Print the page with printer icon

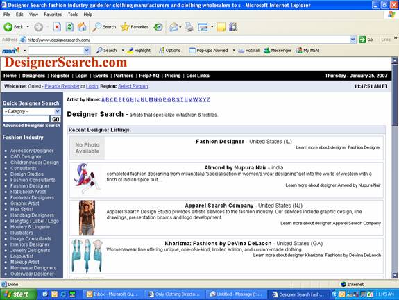point(189,27)
